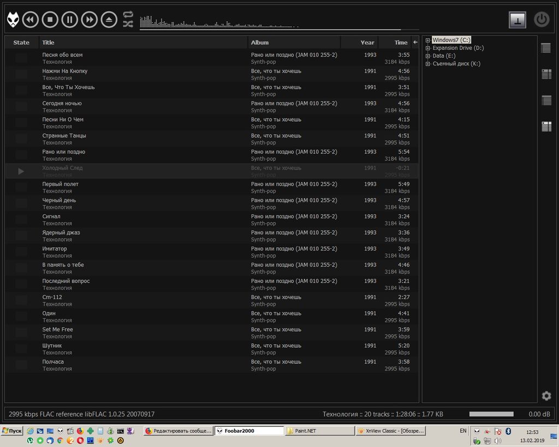
Task: Launch uTorrent from the quick launch bar
Action: (x=30, y=440)
